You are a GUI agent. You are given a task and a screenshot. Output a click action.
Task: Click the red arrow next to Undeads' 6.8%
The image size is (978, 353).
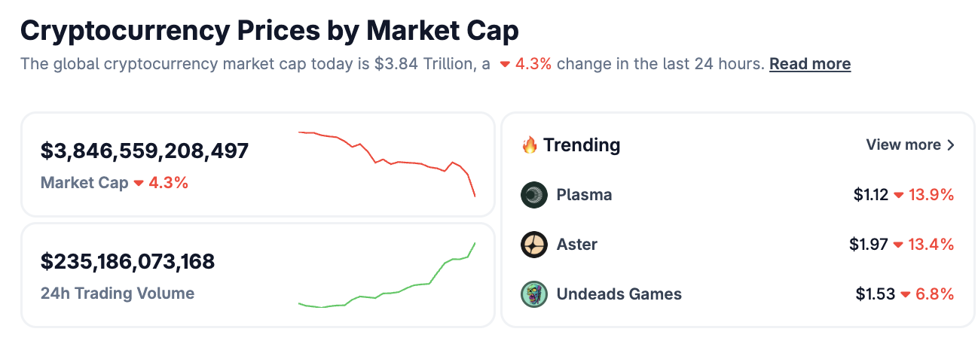pos(905,295)
